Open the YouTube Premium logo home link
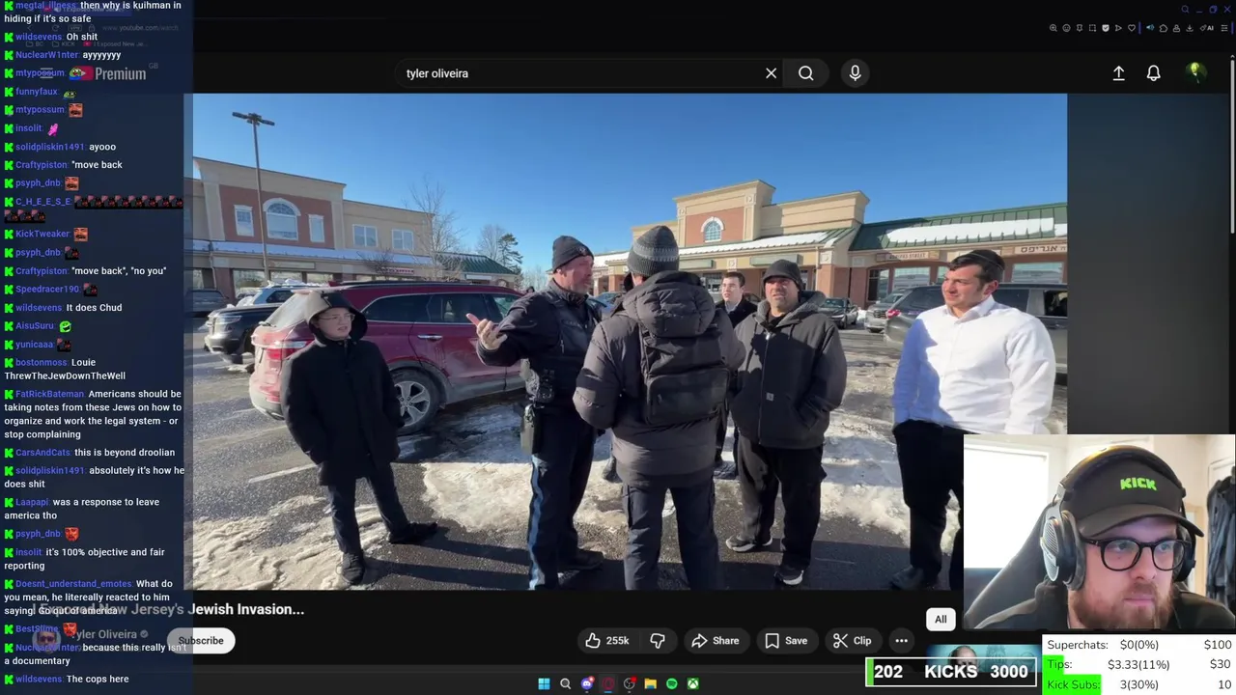Screen dimensions: 1236x695 coord(108,73)
